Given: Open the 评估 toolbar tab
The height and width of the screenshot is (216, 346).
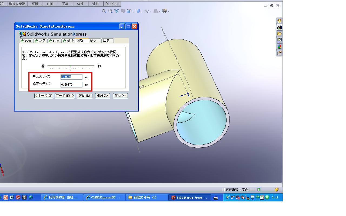Looking at the screenshot, I should [x=96, y=4].
